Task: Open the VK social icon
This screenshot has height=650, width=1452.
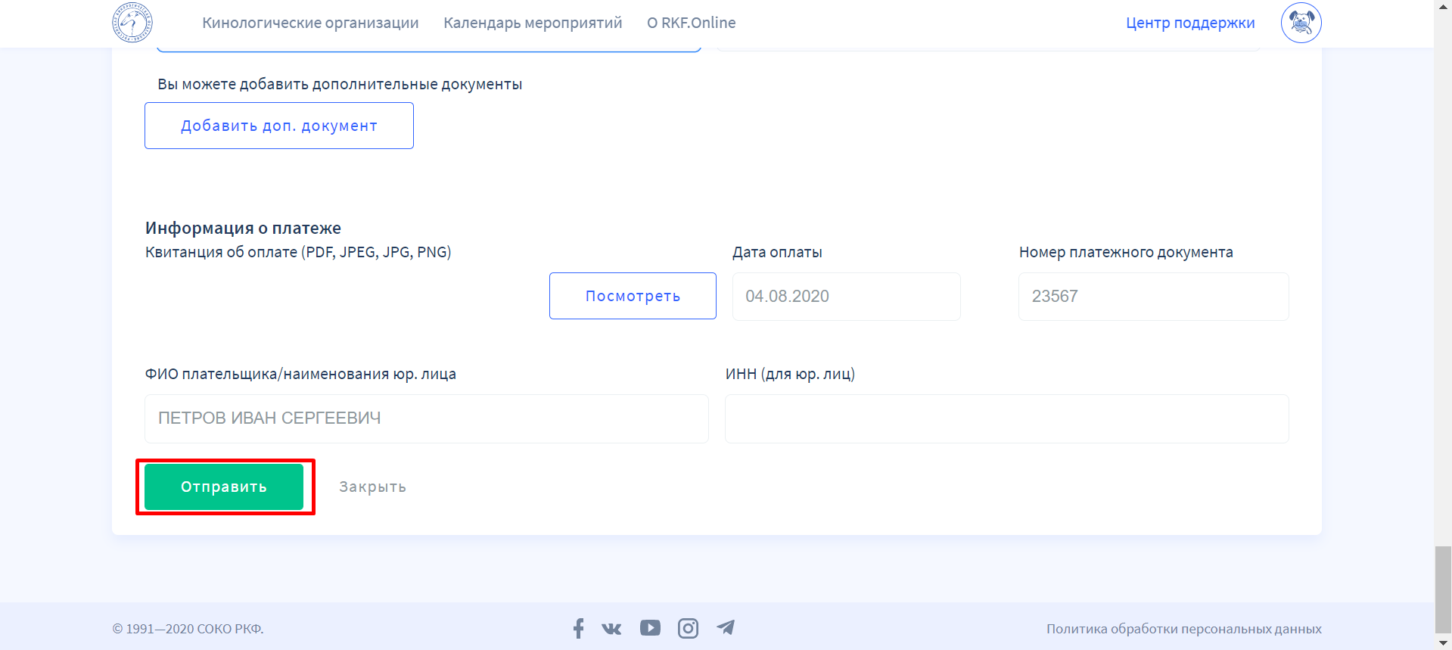Action: pos(611,628)
